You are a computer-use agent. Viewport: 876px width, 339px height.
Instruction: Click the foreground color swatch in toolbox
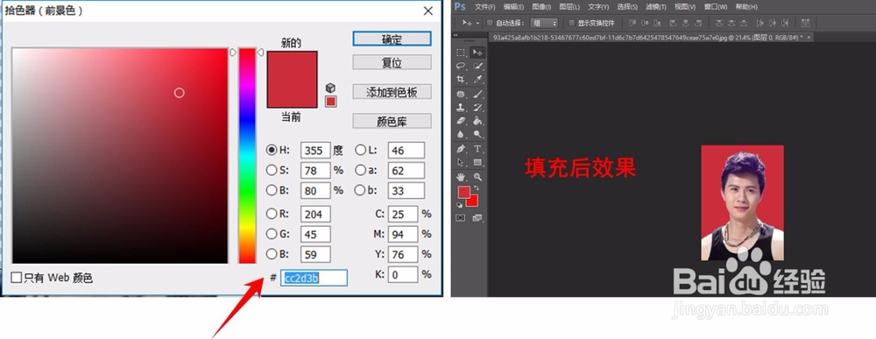click(463, 192)
